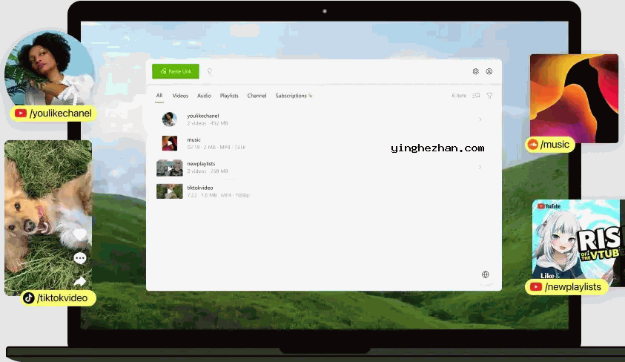Click the /tiktokvideo label
Screen dimensions: 625x362
point(58,298)
